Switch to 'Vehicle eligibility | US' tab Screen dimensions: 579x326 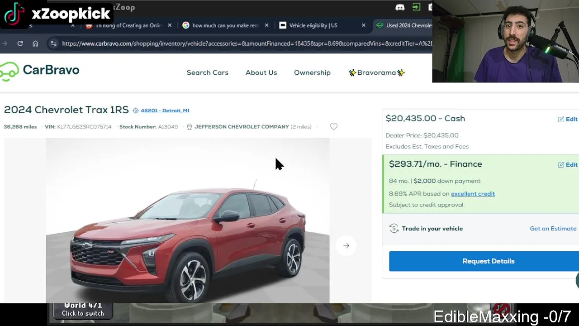tap(321, 25)
